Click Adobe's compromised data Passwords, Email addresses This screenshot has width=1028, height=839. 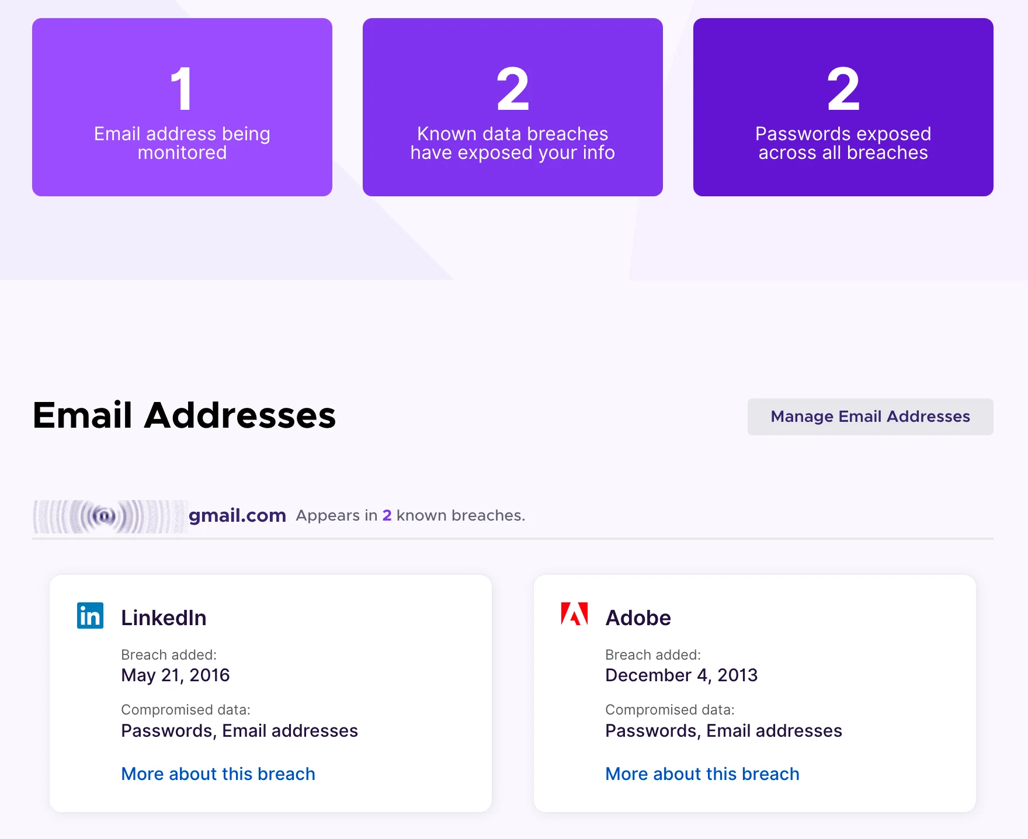tap(724, 730)
